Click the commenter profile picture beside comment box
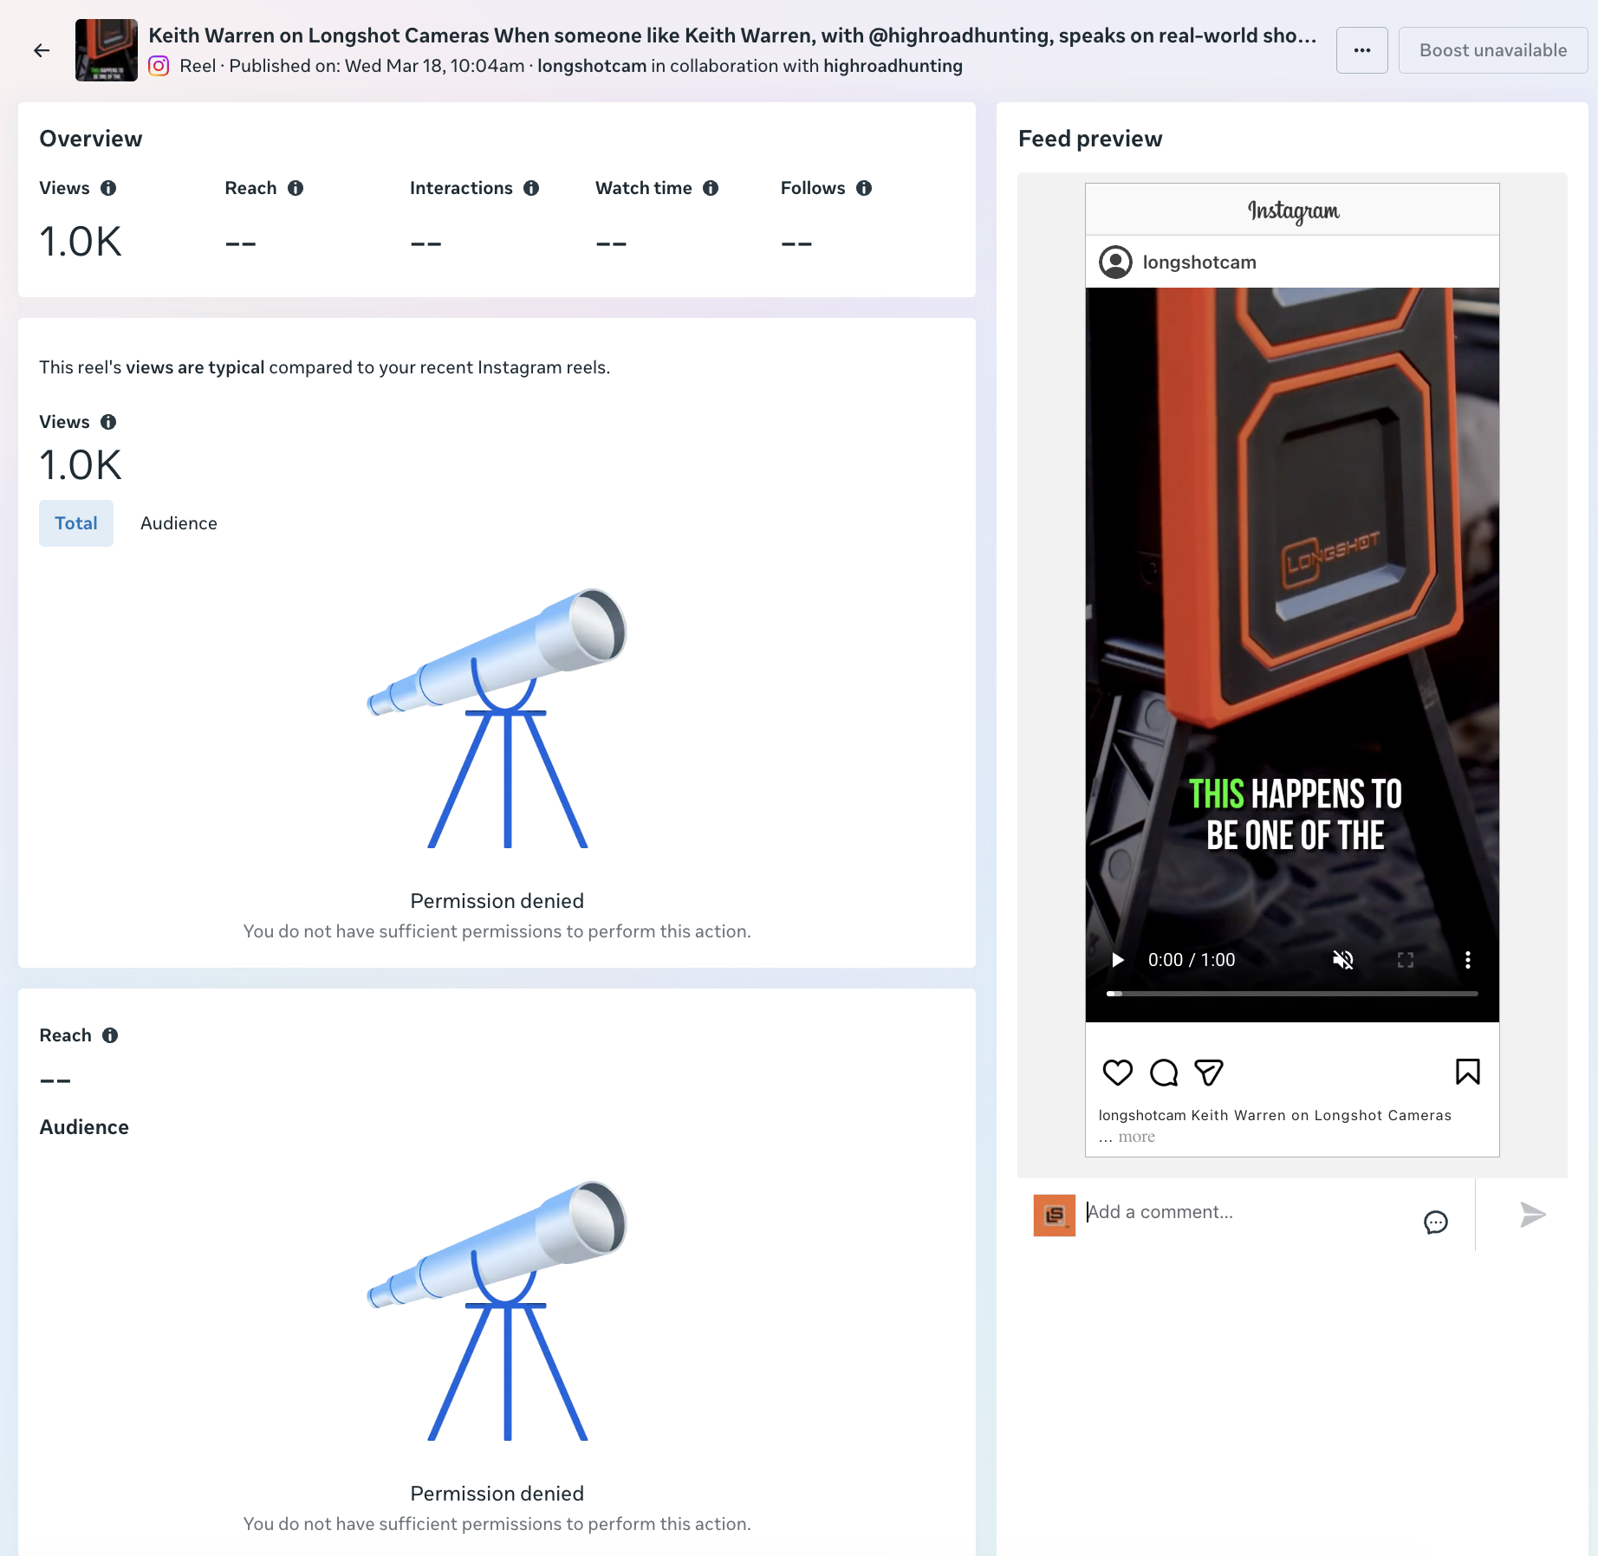 [1055, 1216]
